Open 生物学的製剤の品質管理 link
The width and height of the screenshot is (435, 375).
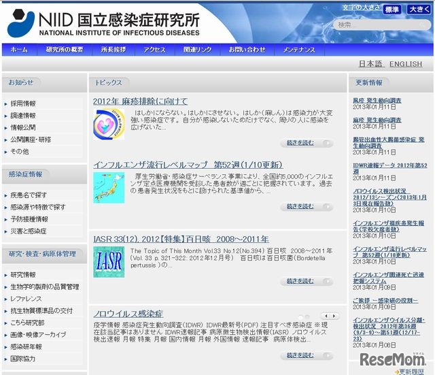(x=45, y=287)
